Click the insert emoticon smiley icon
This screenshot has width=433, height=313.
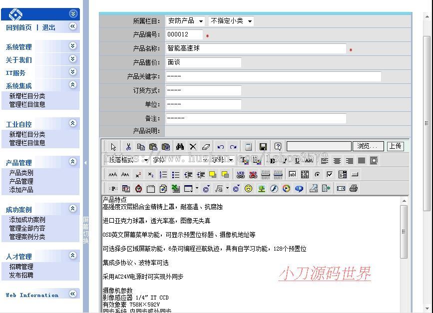tap(249, 189)
